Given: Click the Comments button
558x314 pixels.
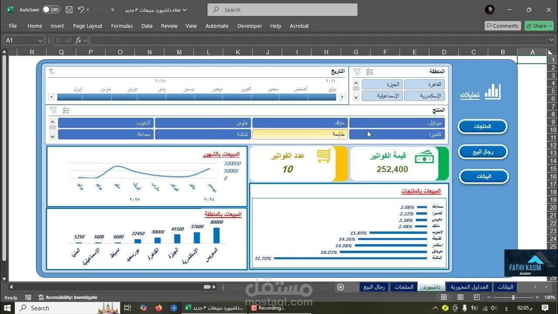Looking at the screenshot, I should 503,26.
